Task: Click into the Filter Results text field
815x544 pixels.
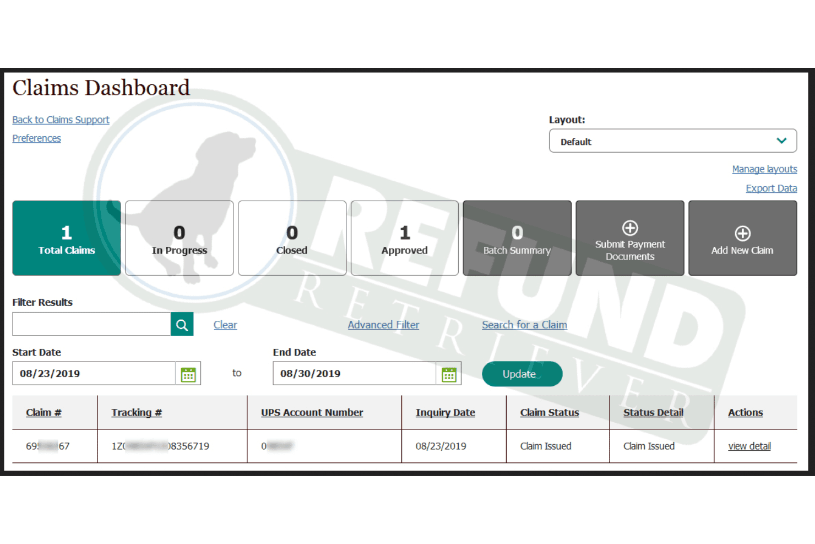Action: point(91,325)
